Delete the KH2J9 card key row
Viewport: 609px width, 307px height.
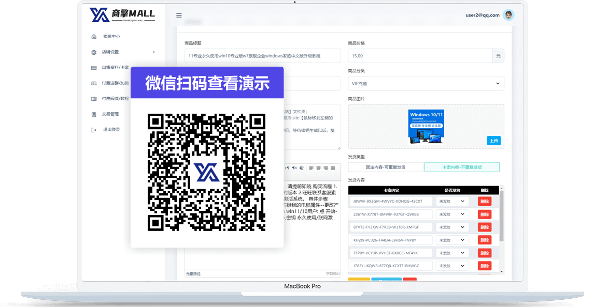point(484,240)
